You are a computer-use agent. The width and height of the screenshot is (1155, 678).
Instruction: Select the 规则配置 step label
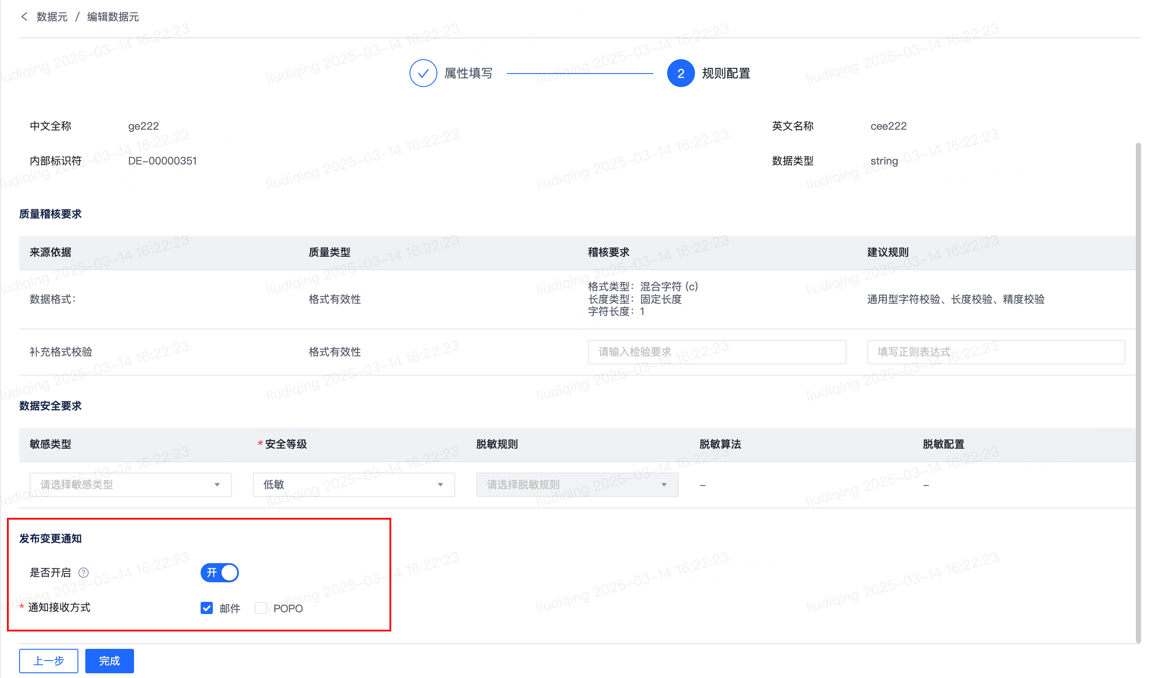726,74
